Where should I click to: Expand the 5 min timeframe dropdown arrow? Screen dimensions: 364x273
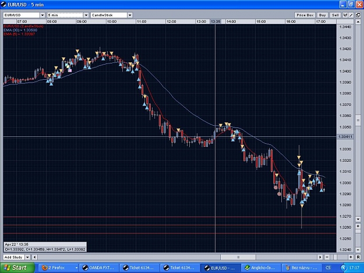(x=86, y=15)
